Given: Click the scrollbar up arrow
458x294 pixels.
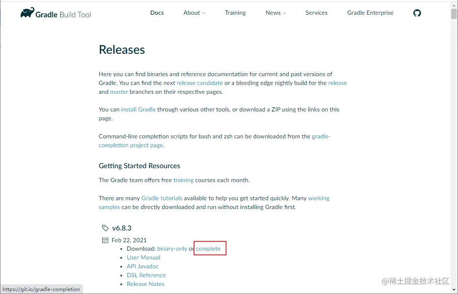Looking at the screenshot, I should (x=454, y=4).
